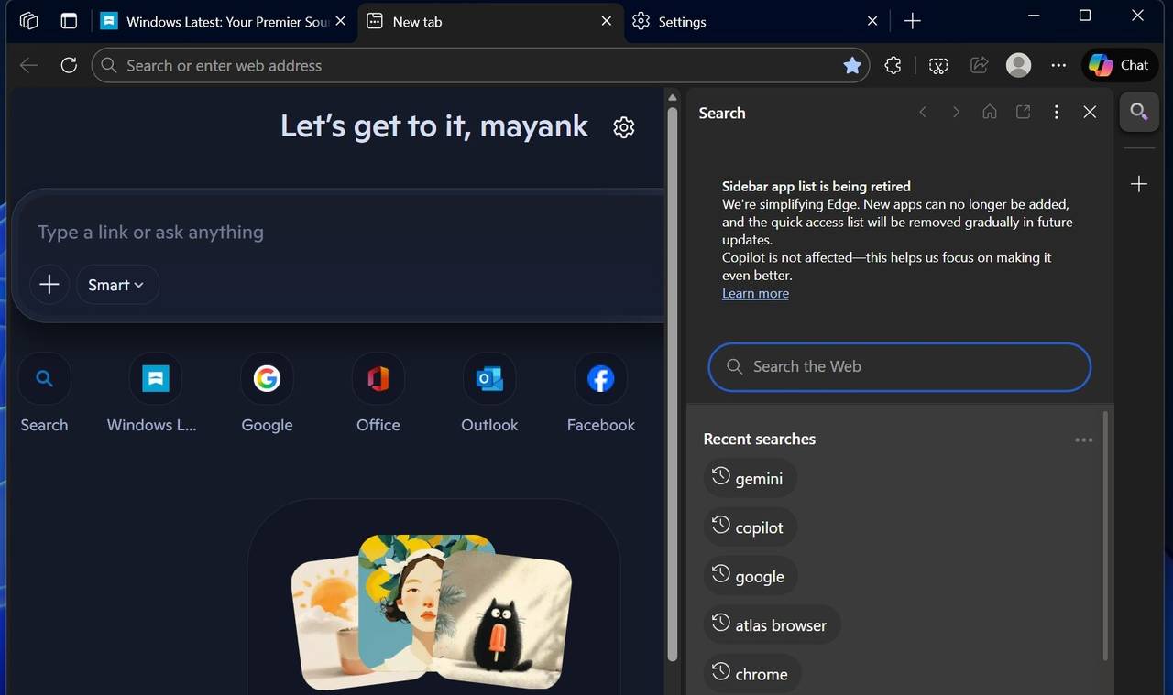Viewport: 1173px width, 695px height.
Task: Click the sidebar plus customize button
Action: click(1139, 184)
